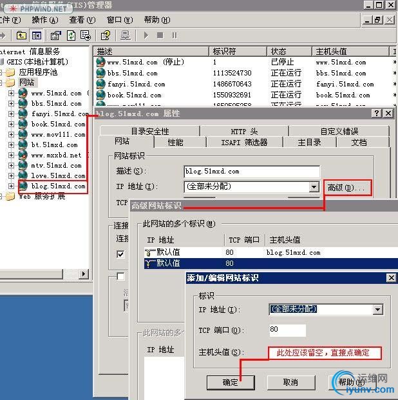Switch to the 自定义错误 tab

(x=339, y=131)
